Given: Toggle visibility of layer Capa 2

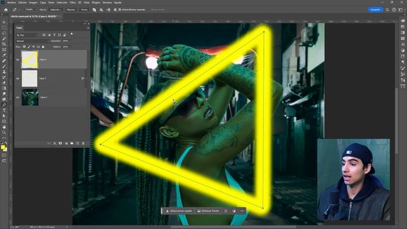Looking at the screenshot, I should point(18,97).
